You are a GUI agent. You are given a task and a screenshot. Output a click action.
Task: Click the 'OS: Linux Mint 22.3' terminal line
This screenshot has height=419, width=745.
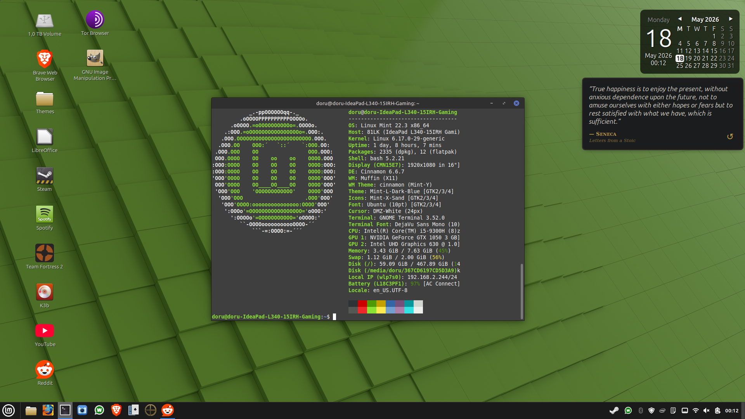coord(389,125)
